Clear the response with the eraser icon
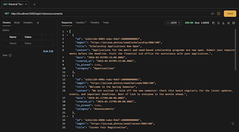The width and height of the screenshot is (239, 132). [x=228, y=23]
